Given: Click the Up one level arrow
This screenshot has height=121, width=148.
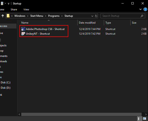Looking at the screenshot, I should [3, 16].
